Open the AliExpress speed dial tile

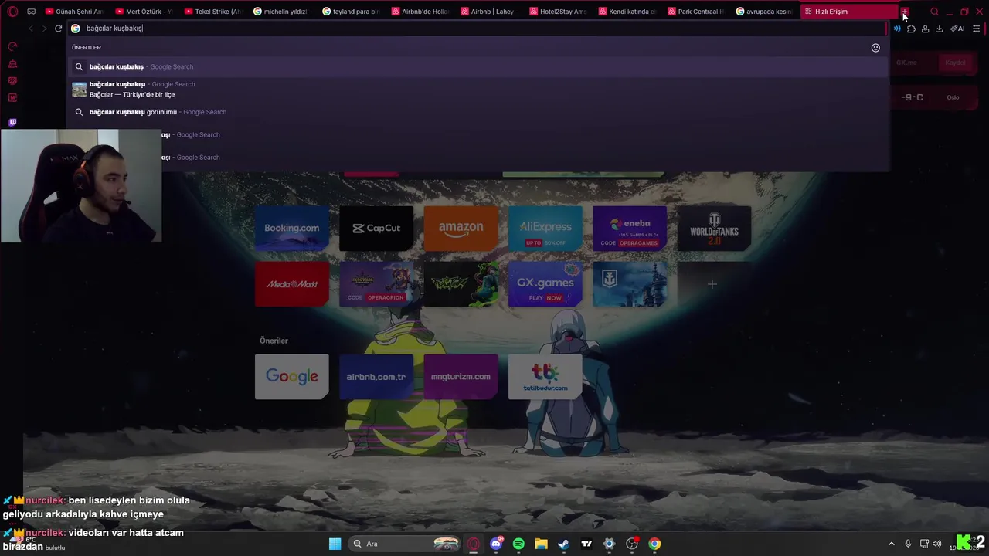[x=545, y=229]
